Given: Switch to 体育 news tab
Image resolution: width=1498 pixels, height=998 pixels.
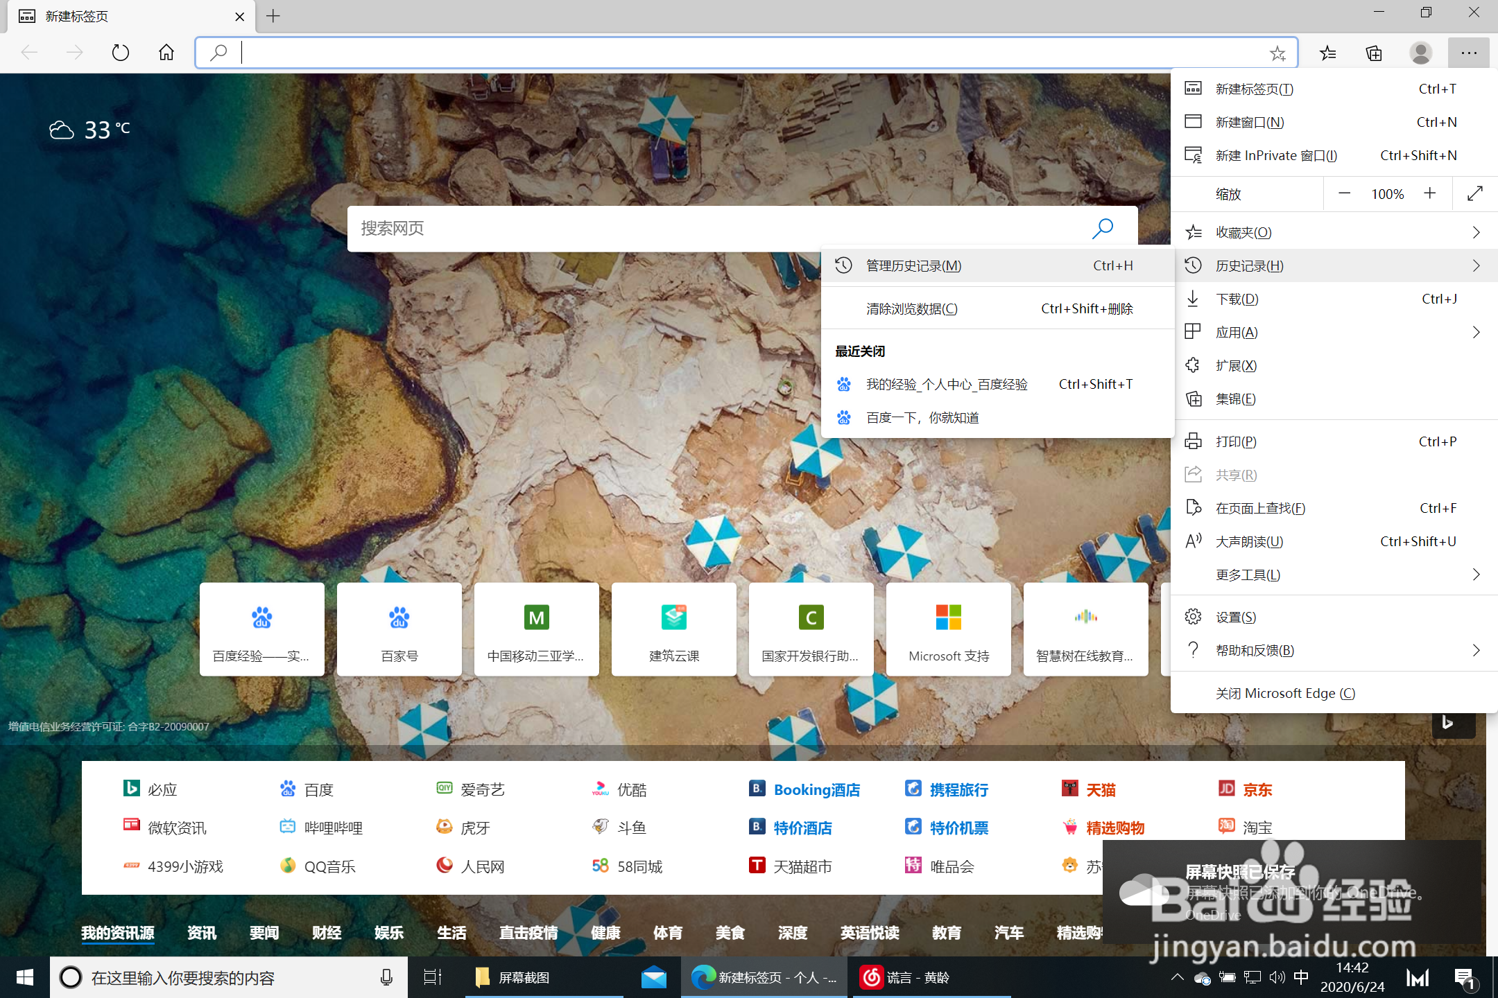Looking at the screenshot, I should (x=668, y=933).
